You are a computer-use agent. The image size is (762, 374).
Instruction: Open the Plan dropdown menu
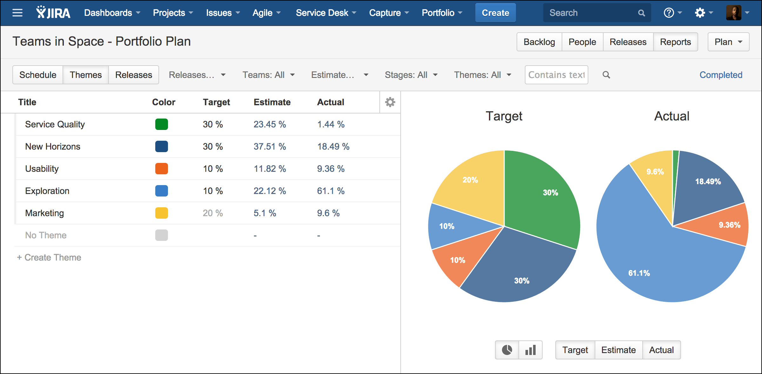click(728, 42)
